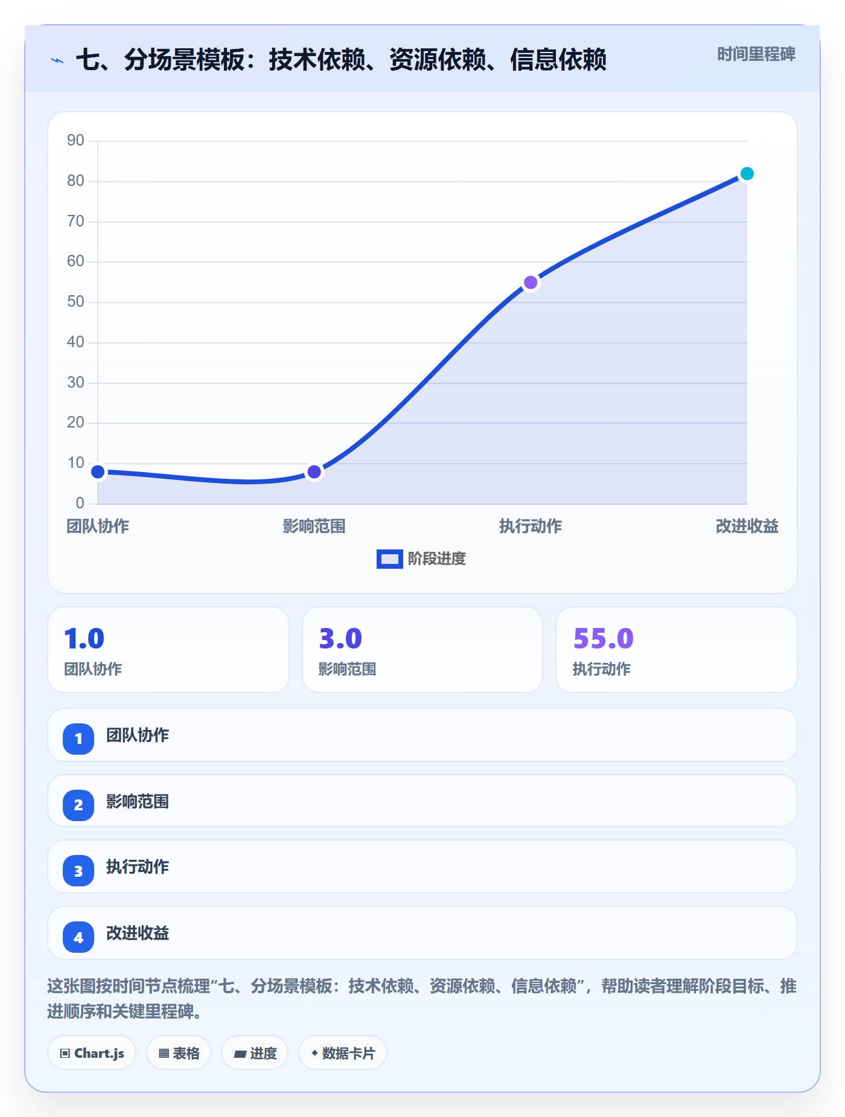Click the 改进收益 x-axis label under the chart
The width and height of the screenshot is (845, 1117).
747,526
